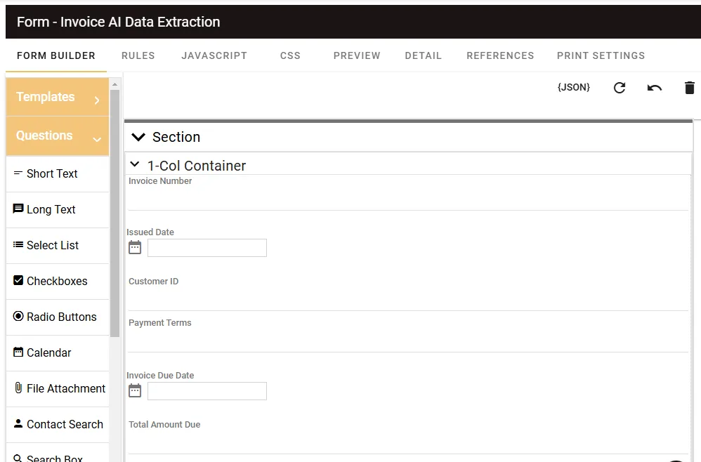701x462 pixels.
Task: Click the trash delete icon
Action: [689, 88]
